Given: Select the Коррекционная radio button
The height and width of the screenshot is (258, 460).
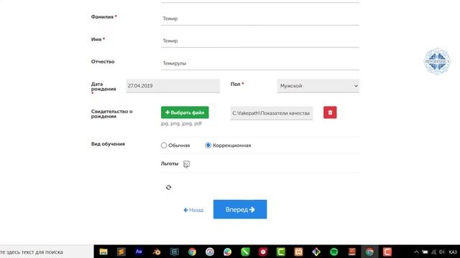Looking at the screenshot, I should pyautogui.click(x=208, y=145).
